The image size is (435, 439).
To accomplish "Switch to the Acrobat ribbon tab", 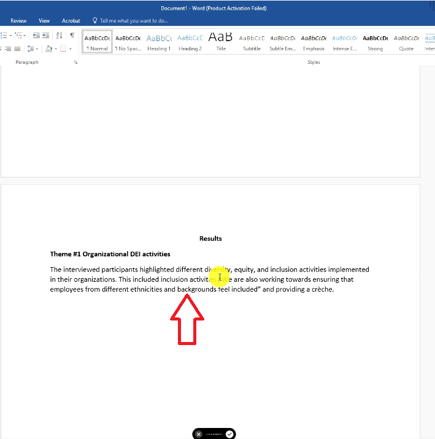I will pos(71,21).
